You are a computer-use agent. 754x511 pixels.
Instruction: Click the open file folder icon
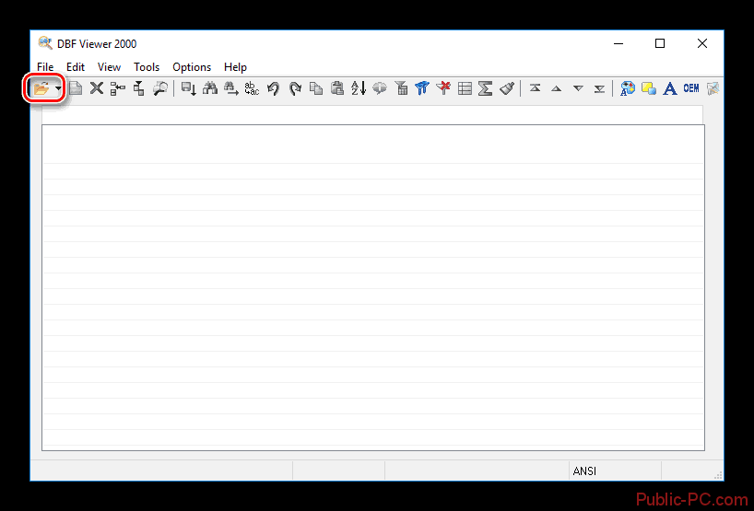pyautogui.click(x=41, y=88)
